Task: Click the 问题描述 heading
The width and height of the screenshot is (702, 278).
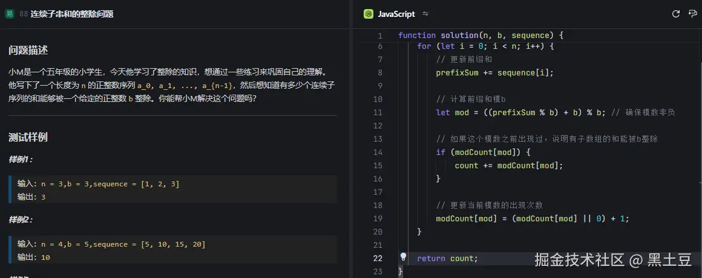Action: [28, 50]
